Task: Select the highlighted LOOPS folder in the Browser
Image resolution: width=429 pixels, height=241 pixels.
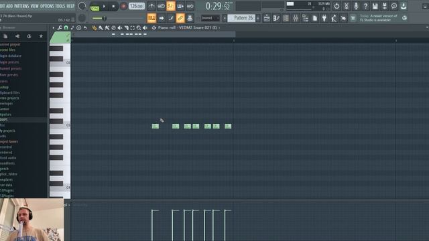Action: (23, 120)
